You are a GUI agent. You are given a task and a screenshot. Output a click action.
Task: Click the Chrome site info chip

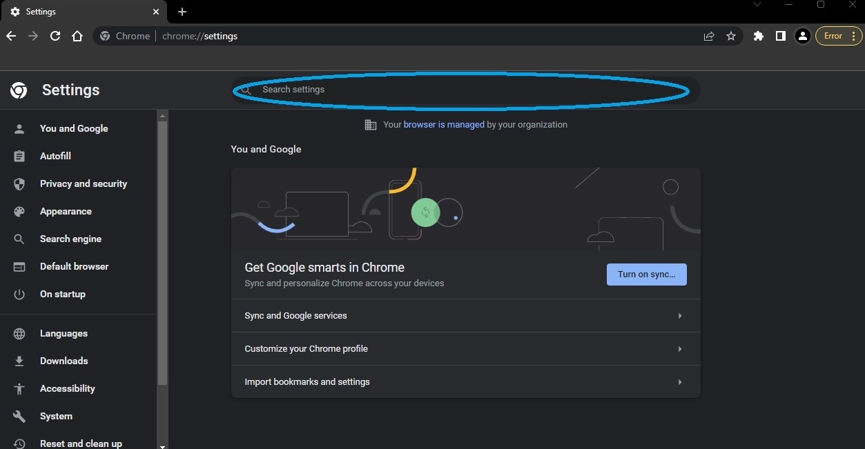125,36
